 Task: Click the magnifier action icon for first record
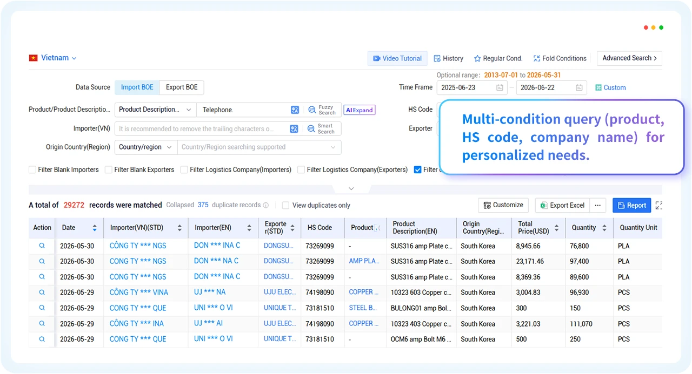pos(42,246)
